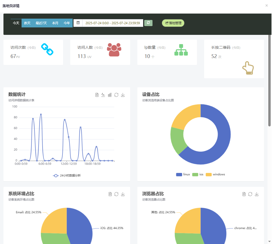The height and width of the screenshot is (244, 272).
Task: Open data view in 系统环境占比 chart
Action: point(110,194)
